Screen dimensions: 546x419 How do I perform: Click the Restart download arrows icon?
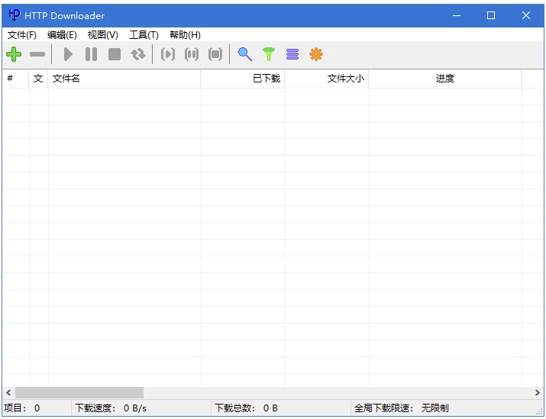pos(137,54)
